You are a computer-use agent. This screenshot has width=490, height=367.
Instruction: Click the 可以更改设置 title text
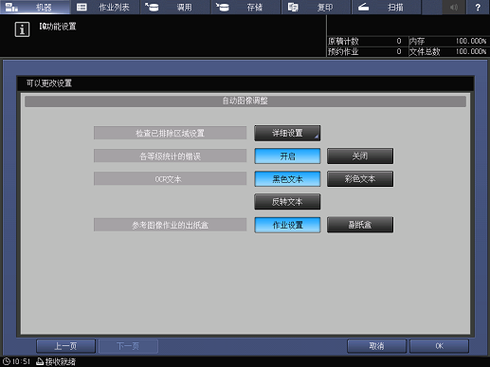[x=49, y=83]
